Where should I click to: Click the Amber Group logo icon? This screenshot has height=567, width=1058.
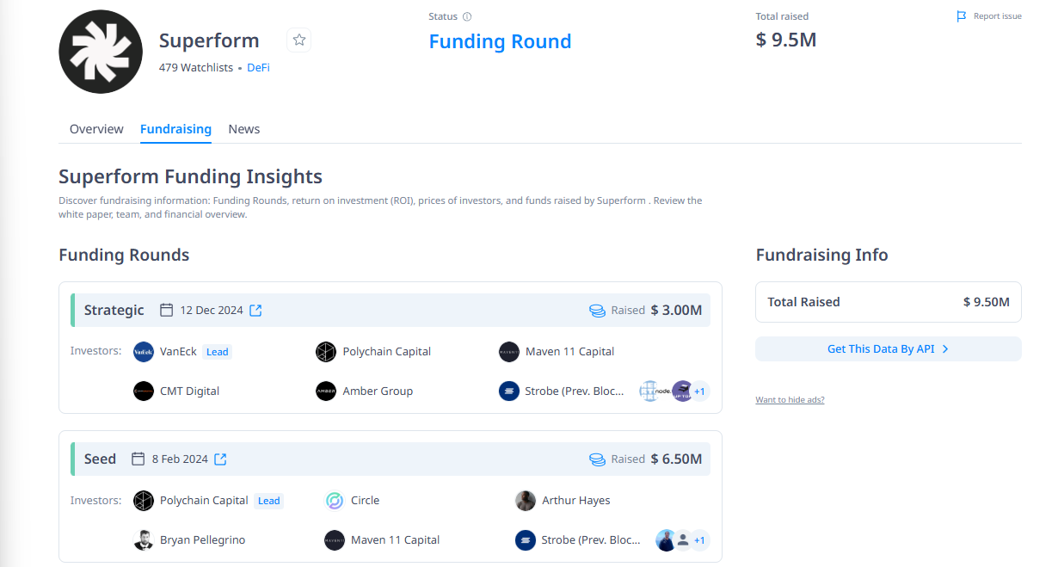point(326,391)
